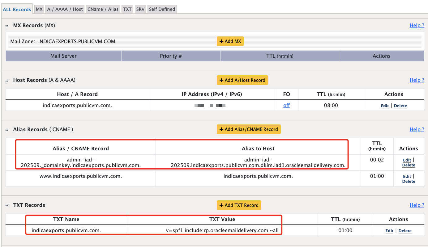This screenshot has height=247, width=428.
Task: Switch to the A / AAAA / Host tab
Action: pos(65,9)
